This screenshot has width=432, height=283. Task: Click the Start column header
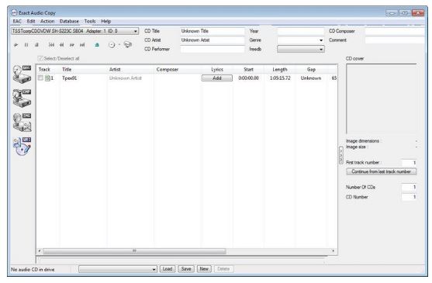click(x=248, y=70)
